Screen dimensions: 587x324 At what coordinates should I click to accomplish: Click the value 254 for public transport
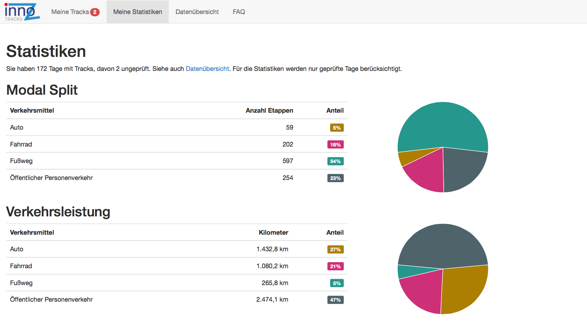click(288, 178)
